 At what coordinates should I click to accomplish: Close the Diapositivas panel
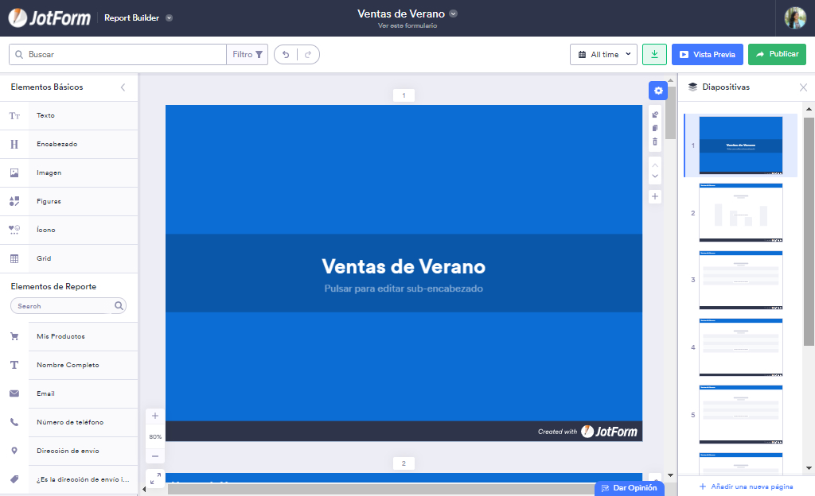click(x=803, y=87)
